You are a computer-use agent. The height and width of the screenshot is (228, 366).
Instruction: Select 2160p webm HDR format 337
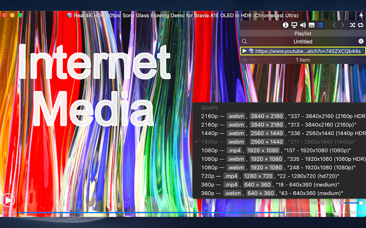tap(279, 116)
